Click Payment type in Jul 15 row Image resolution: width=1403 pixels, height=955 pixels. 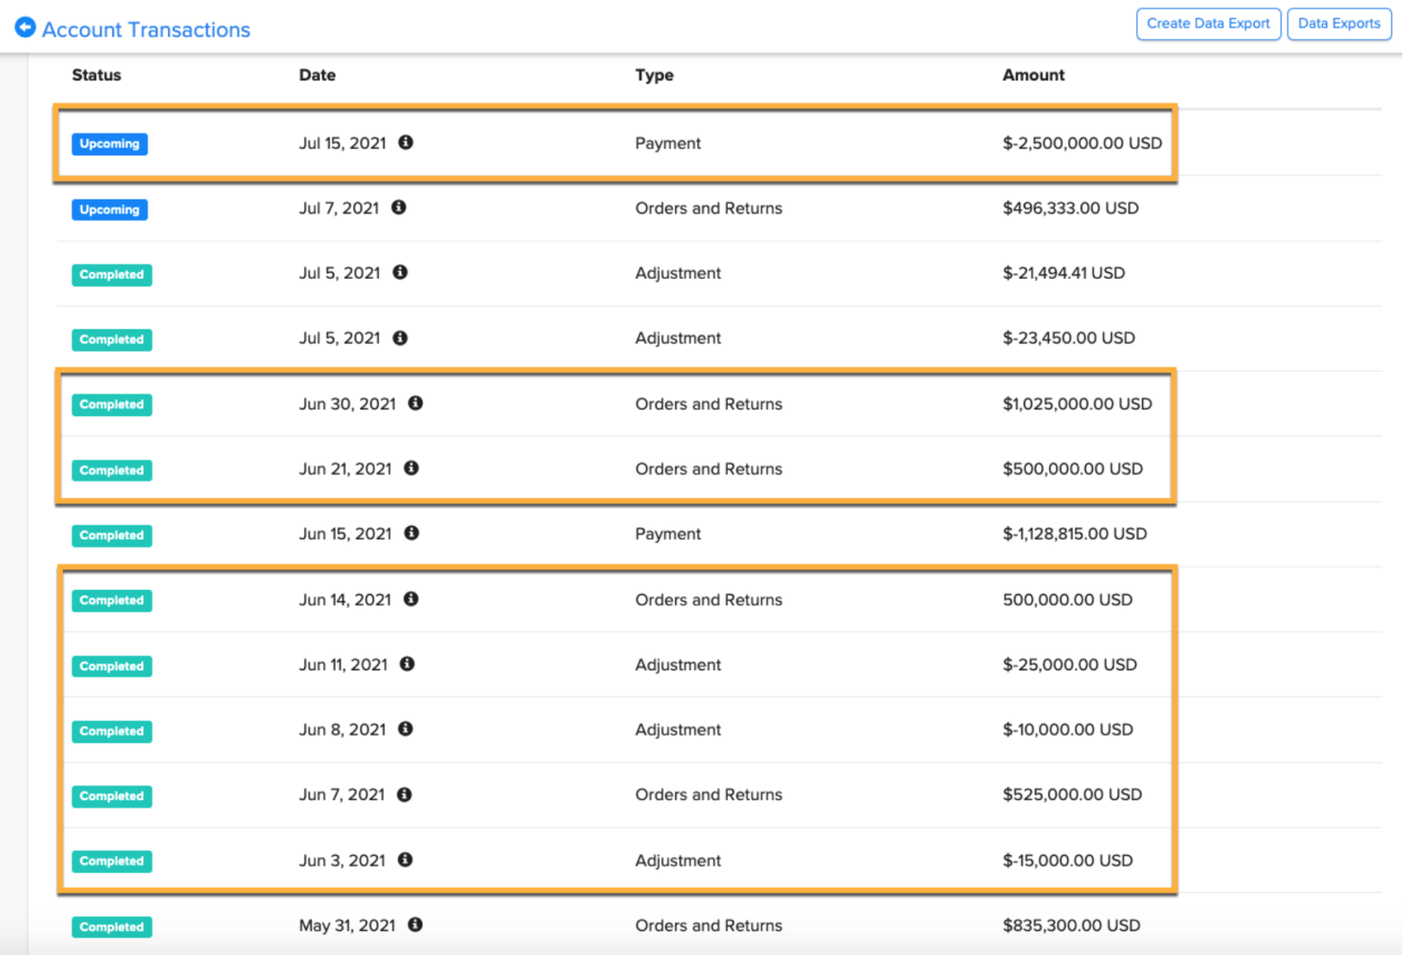coord(668,143)
